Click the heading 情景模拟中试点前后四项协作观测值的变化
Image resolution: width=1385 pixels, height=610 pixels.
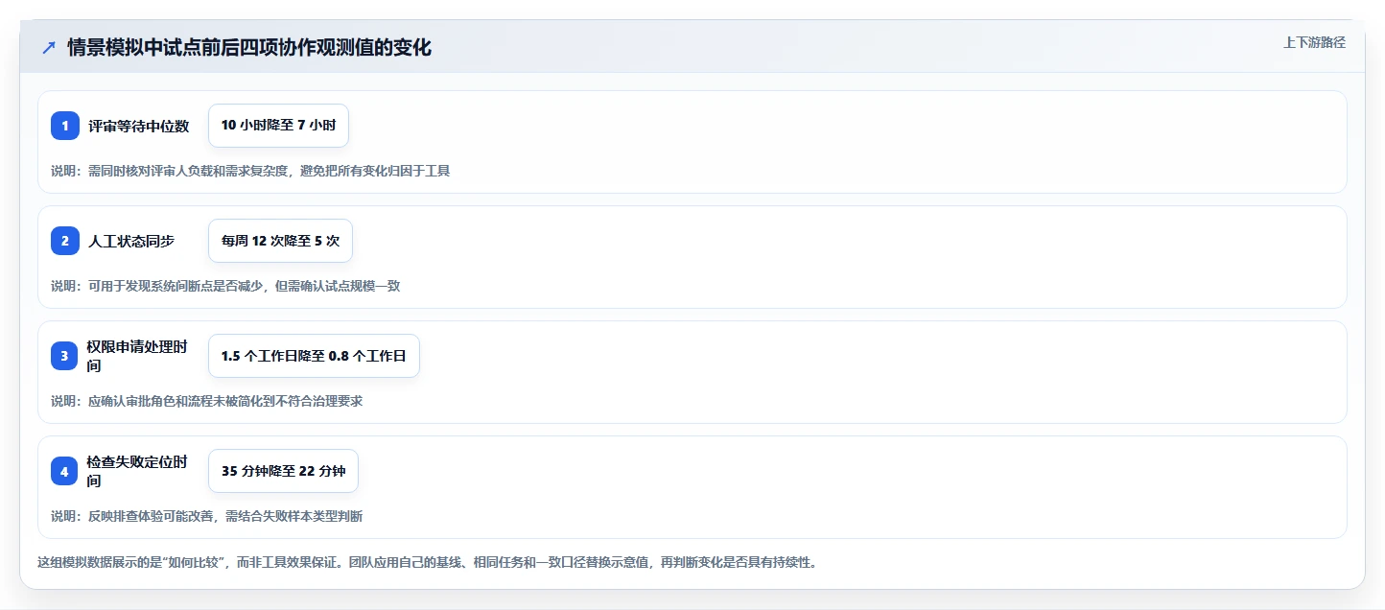point(249,47)
